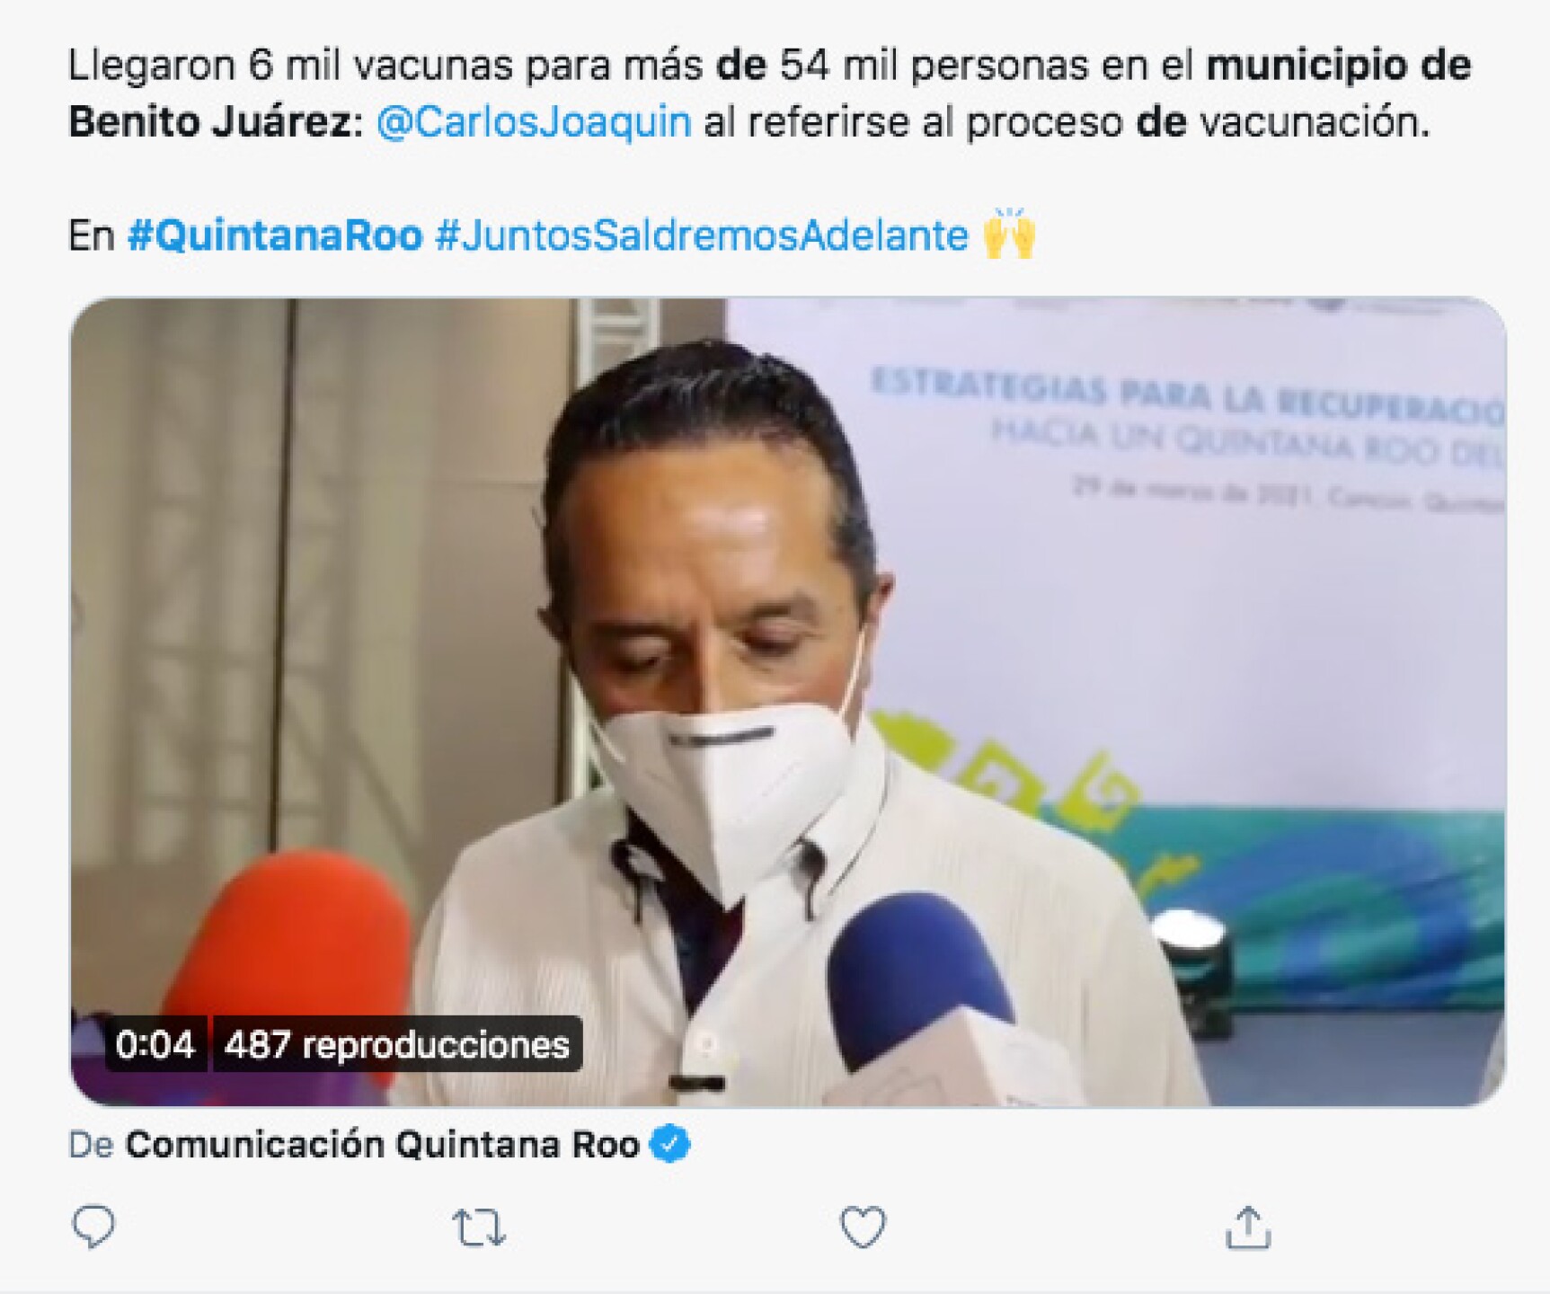Image resolution: width=1550 pixels, height=1294 pixels.
Task: Retweet using the arrows icon
Action: [x=478, y=1228]
